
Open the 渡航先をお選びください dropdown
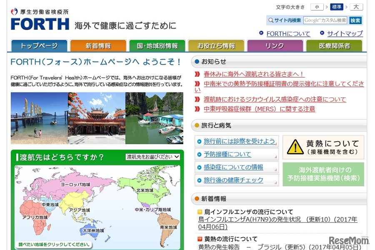pyautogui.click(x=153, y=157)
